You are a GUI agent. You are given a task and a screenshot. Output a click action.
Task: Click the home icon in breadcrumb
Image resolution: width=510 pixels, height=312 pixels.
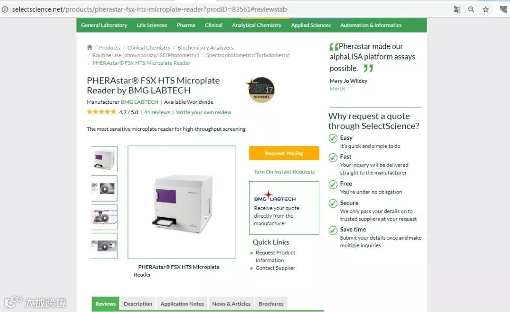click(90, 47)
